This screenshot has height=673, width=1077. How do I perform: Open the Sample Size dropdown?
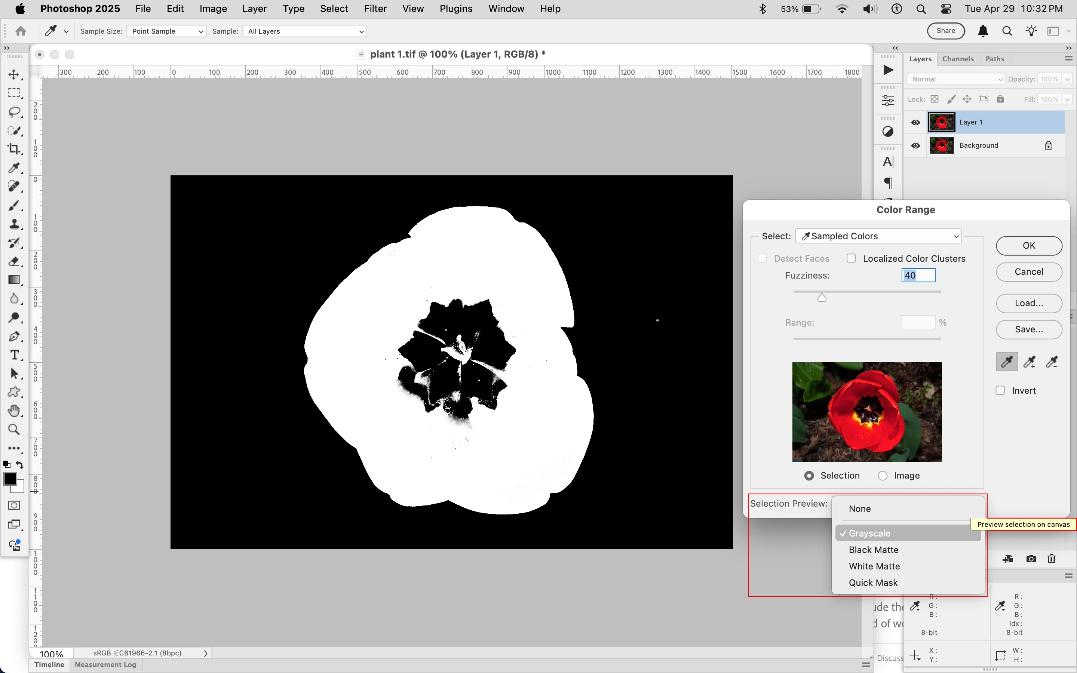166,31
